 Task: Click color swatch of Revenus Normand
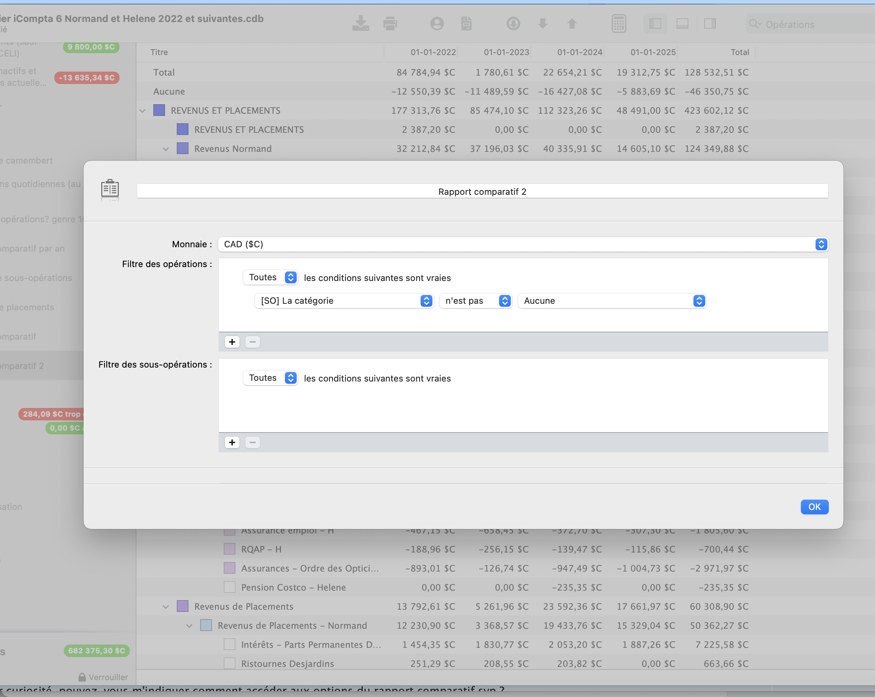[x=183, y=149]
